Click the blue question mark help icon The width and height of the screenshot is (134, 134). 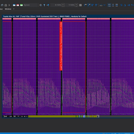[44, 5]
